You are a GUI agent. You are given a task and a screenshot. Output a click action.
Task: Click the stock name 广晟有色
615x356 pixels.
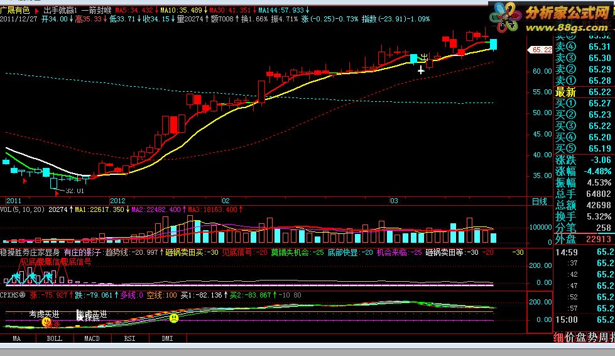coord(15,11)
